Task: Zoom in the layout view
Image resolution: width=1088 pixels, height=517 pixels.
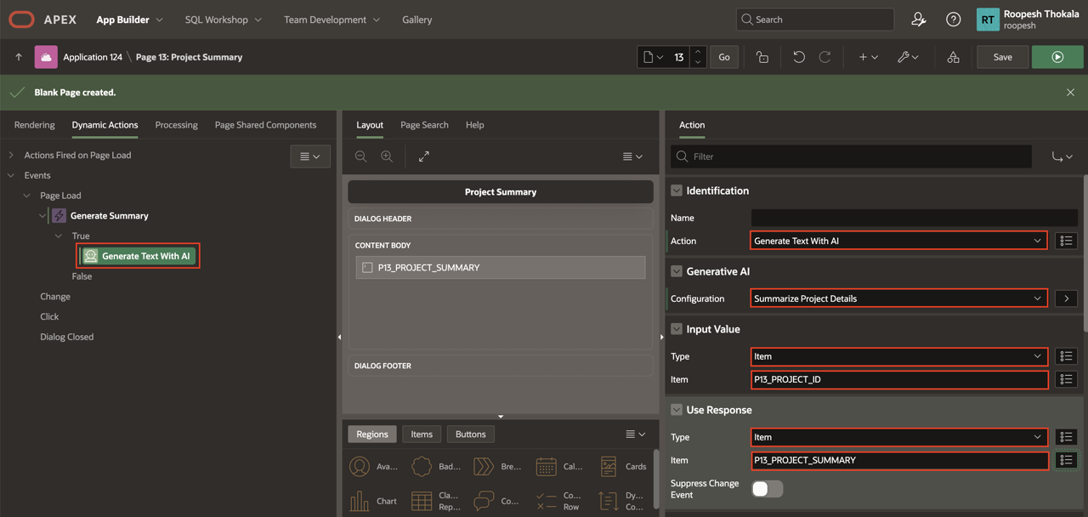Action: pyautogui.click(x=387, y=156)
